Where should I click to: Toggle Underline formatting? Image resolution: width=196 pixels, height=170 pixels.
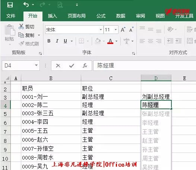65,41
